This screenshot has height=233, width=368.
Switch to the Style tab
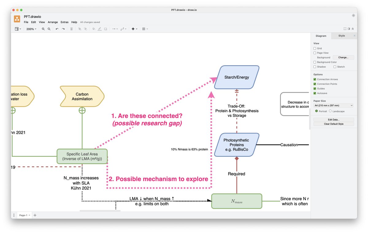coord(342,36)
